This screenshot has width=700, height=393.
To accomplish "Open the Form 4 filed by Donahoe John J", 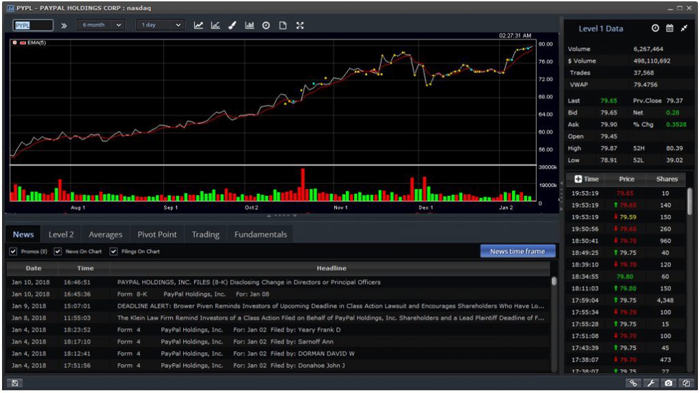I will pos(279,366).
